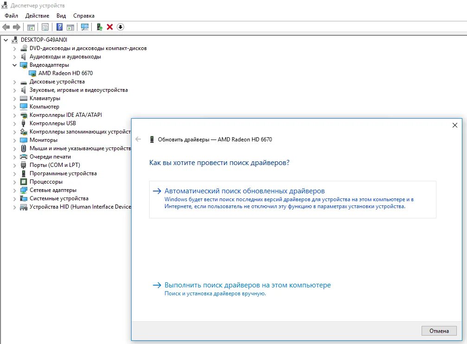Click the red X uninstall device icon
467x344 pixels.
click(110, 27)
